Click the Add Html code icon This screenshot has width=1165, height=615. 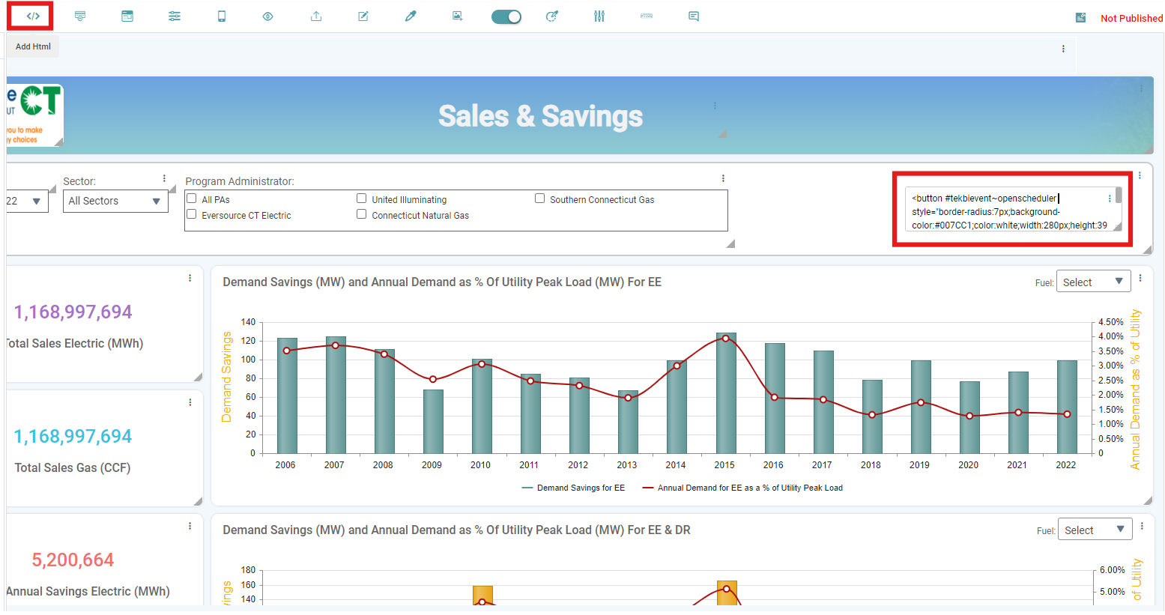click(x=33, y=16)
